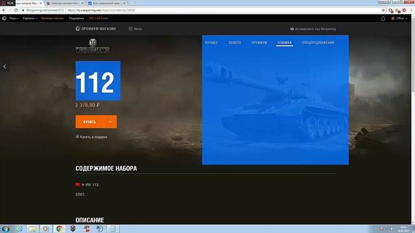
Task: Click the VIII 112 tank entry in set contents
Action: tap(88, 184)
